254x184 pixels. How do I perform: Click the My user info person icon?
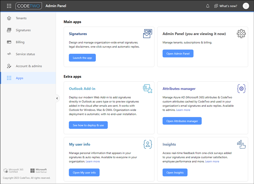tap(148, 144)
